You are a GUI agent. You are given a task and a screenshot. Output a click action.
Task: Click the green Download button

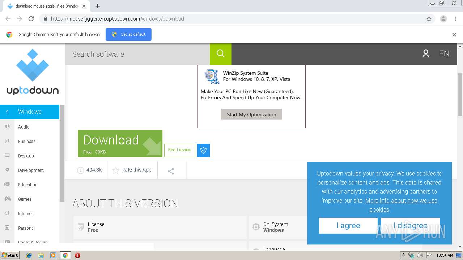(120, 143)
